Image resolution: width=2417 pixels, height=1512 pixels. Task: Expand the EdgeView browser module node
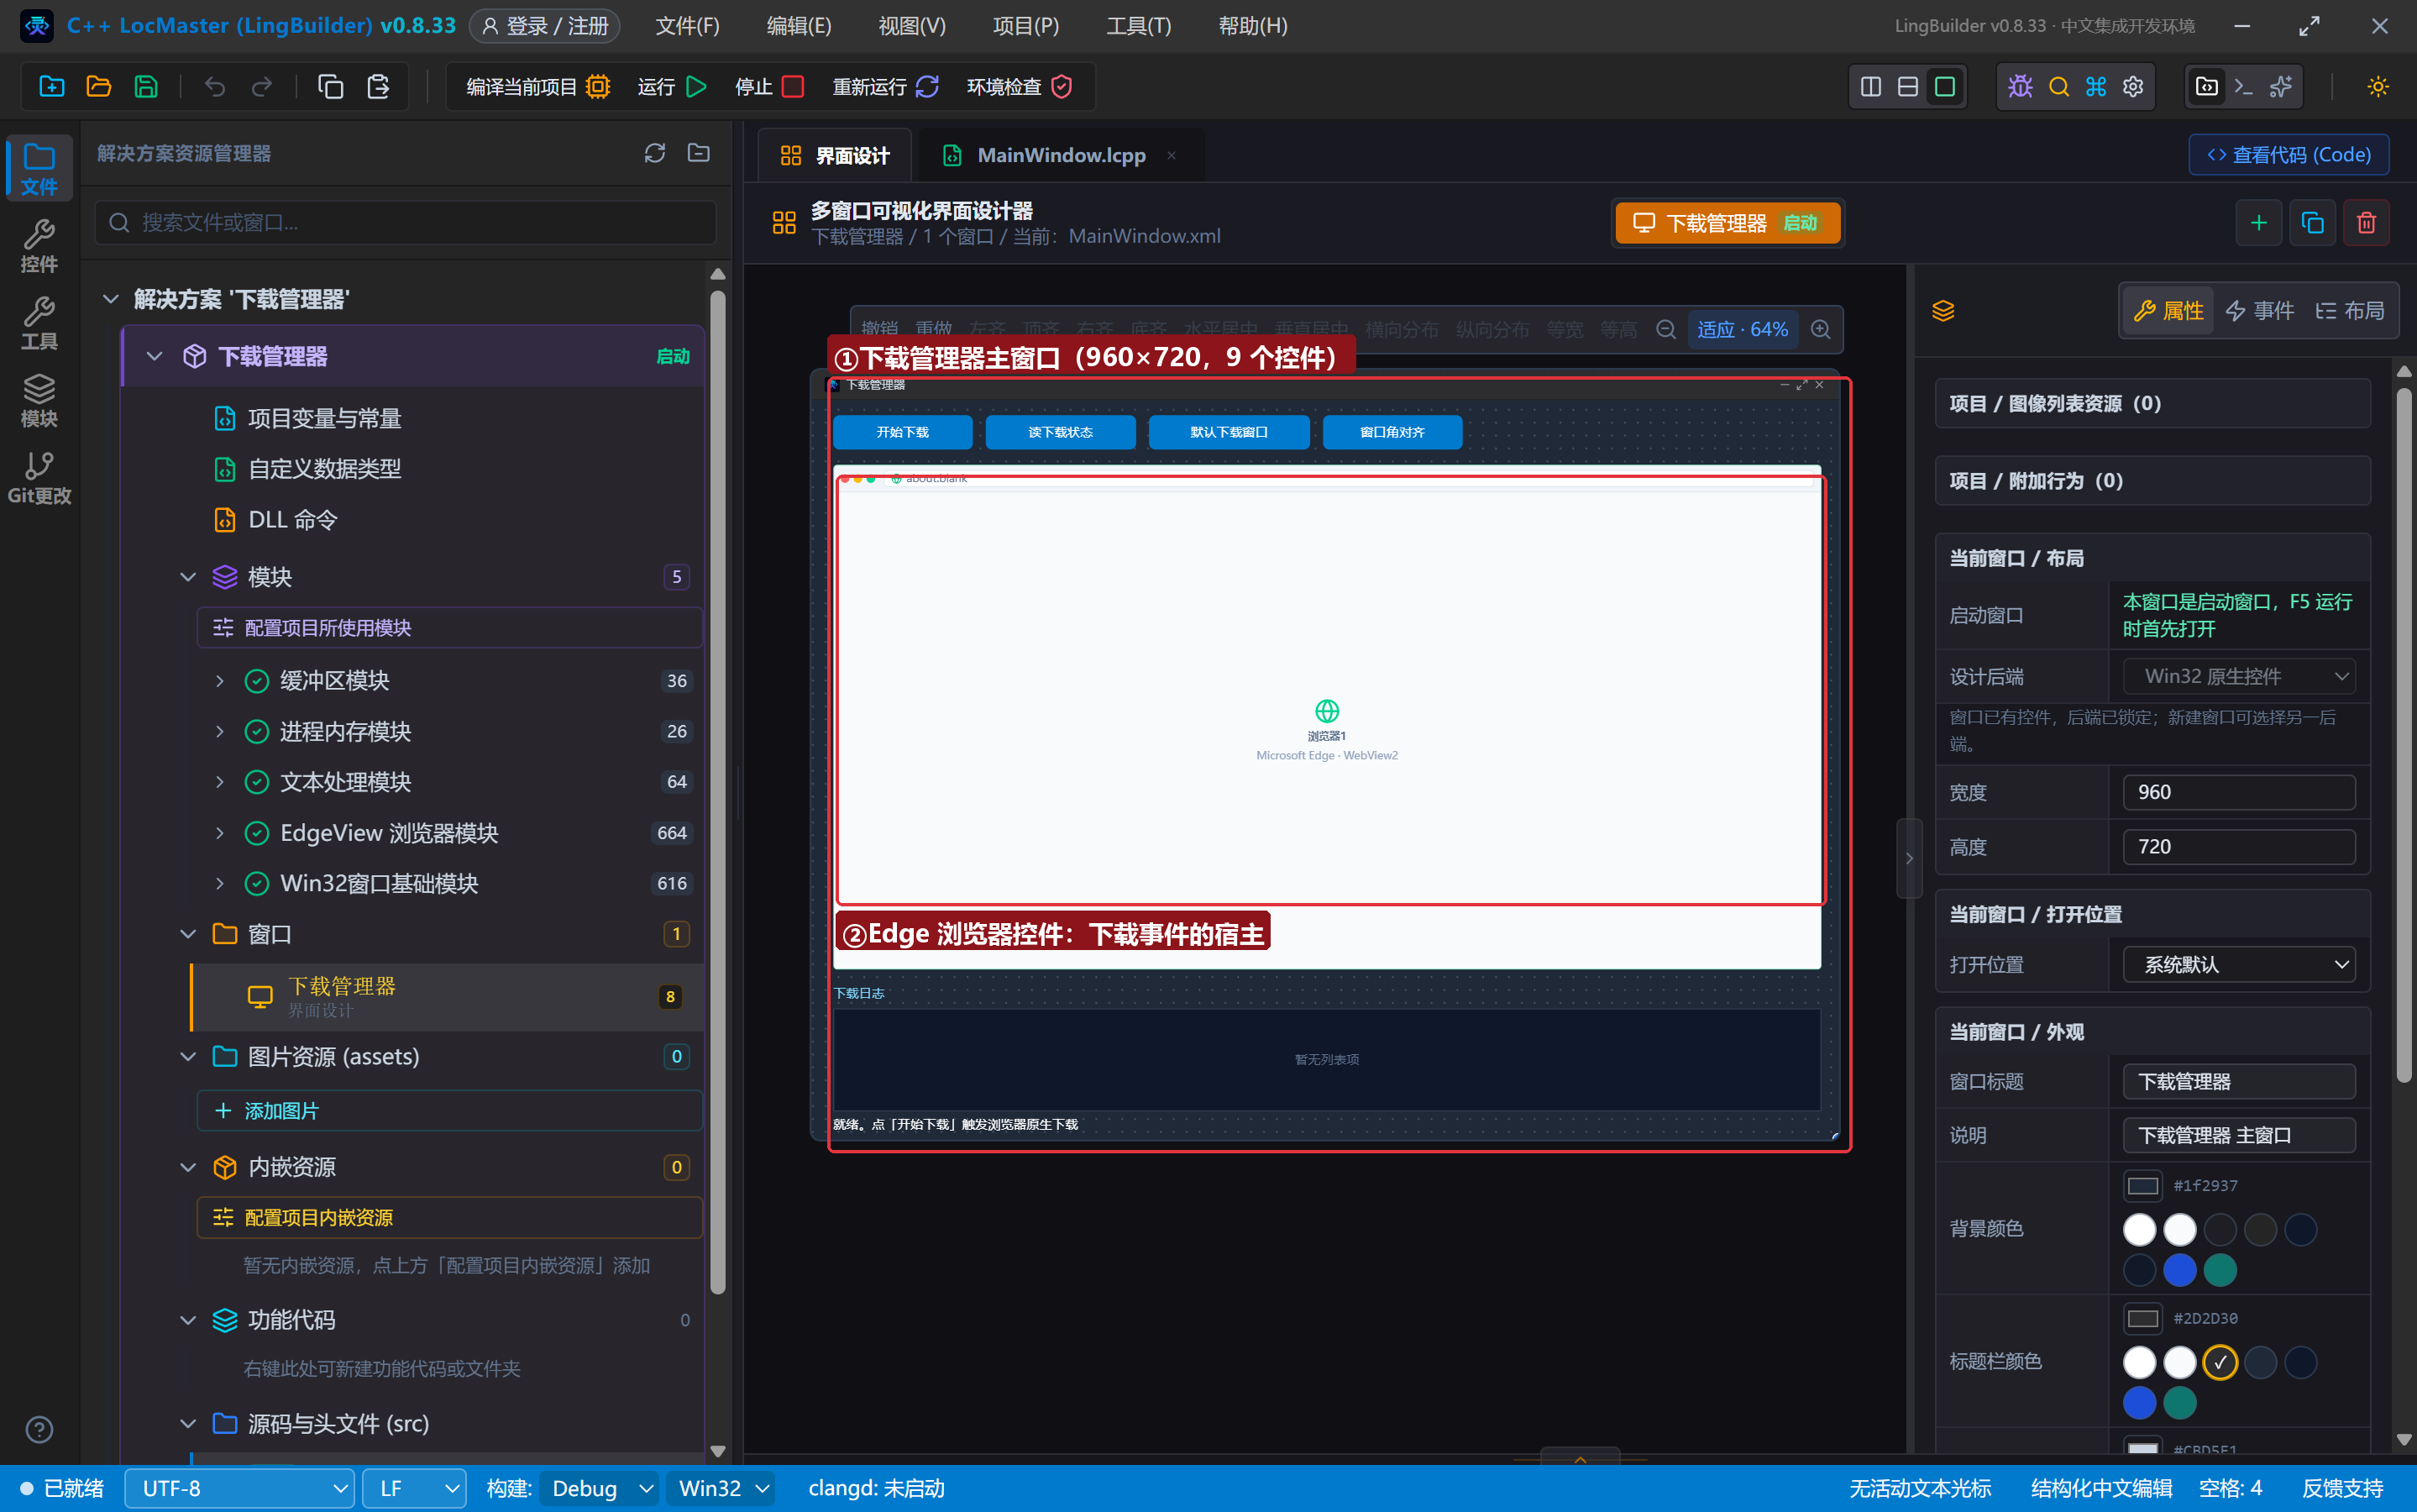[x=220, y=833]
